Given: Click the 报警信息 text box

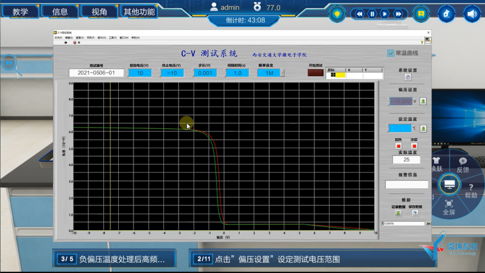Looking at the screenshot, I should [406, 184].
